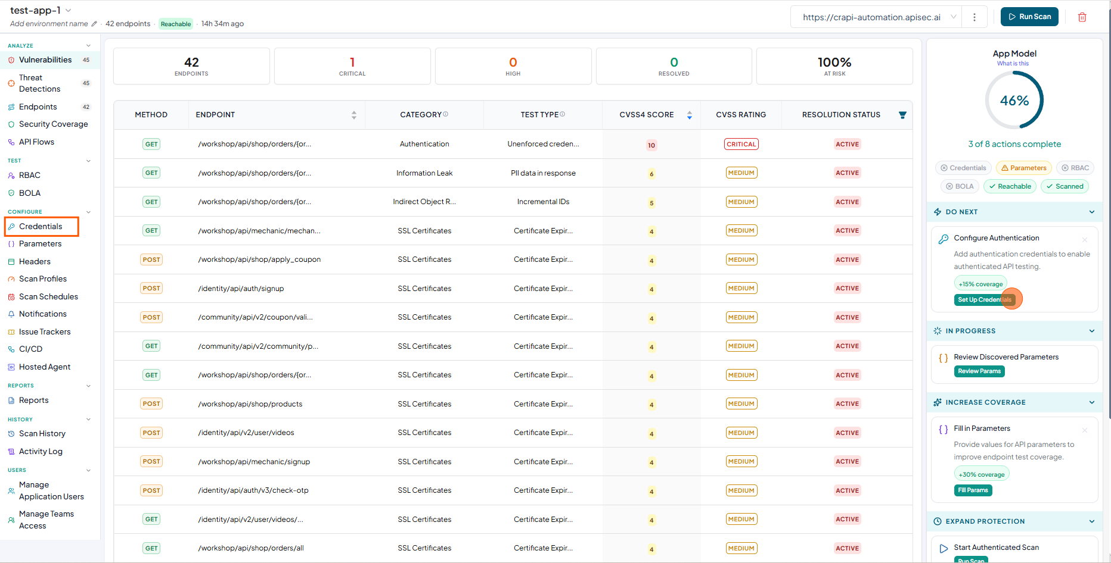Dismiss the Configure Authentication card
1111x563 pixels.
coord(1085,240)
